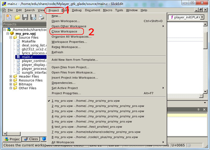
Task: Click the dropdown arrow above lower panel
Action: (205, 103)
